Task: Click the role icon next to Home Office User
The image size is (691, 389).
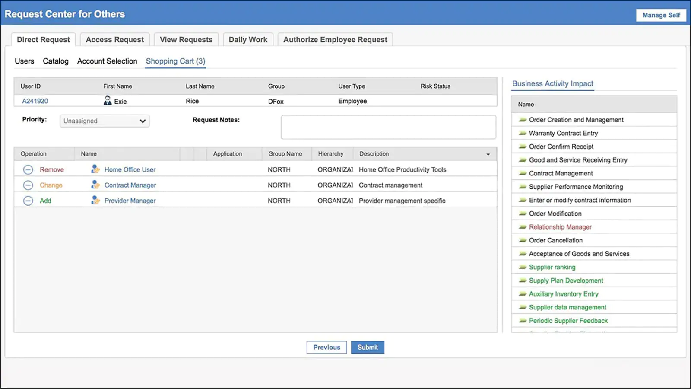Action: (95, 169)
